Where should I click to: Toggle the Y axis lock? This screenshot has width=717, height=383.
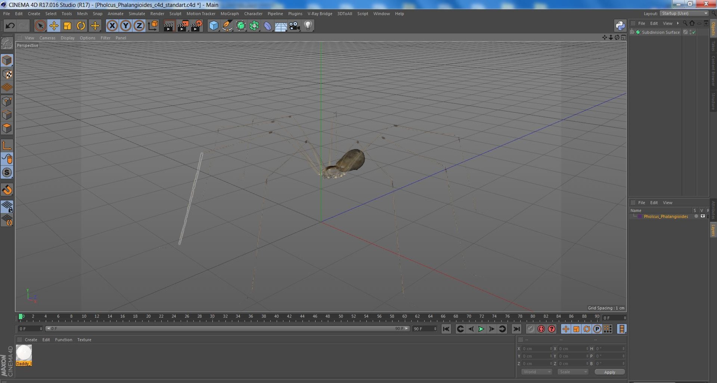tap(126, 26)
